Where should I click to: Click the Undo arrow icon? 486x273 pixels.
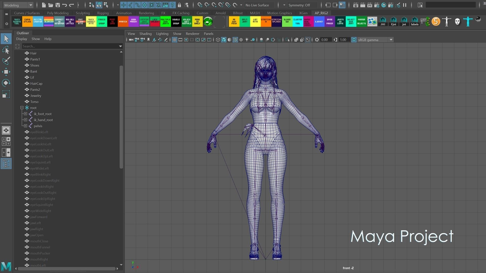click(x=65, y=5)
